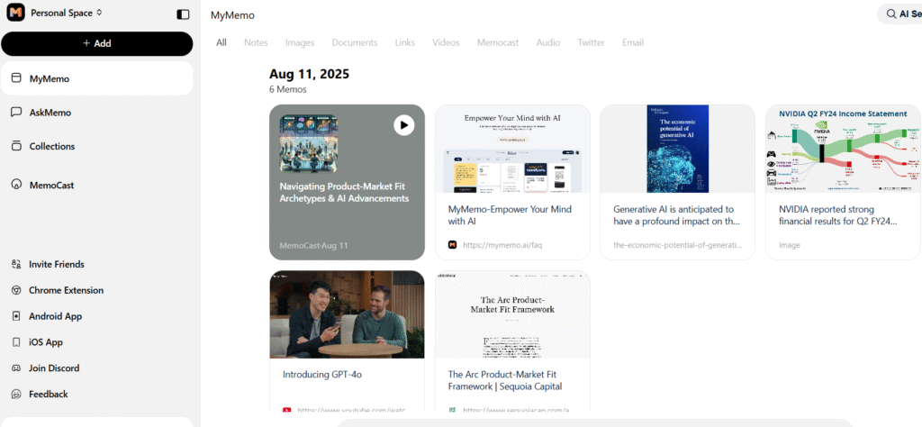Open the generative AI report cover thumbnail
Screen dimensions: 922x427
click(677, 149)
